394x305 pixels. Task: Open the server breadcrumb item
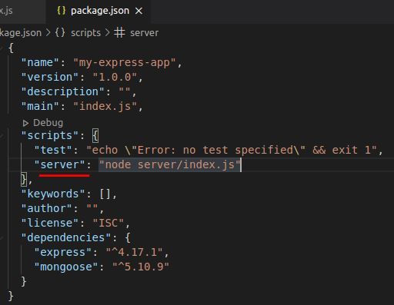(144, 33)
